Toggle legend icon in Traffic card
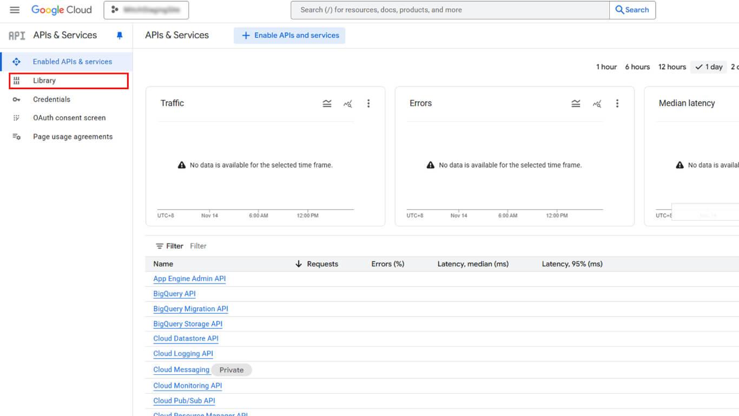This screenshot has width=739, height=416. coord(327,103)
